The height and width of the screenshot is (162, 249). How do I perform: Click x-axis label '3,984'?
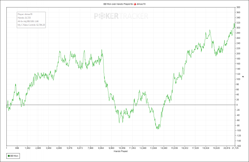[49, 148]
